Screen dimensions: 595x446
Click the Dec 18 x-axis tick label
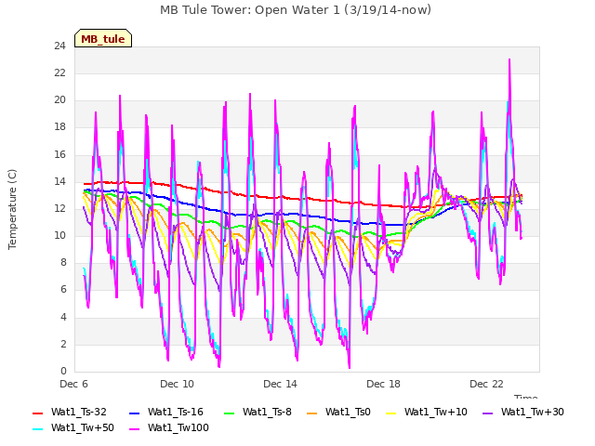(x=383, y=384)
